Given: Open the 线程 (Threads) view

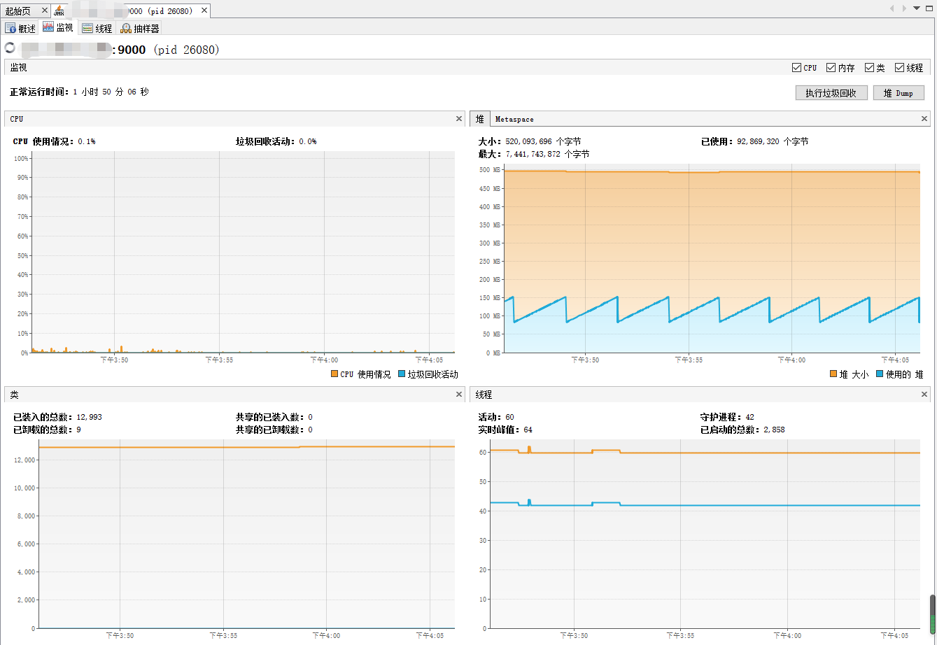Looking at the screenshot, I should click(x=97, y=28).
